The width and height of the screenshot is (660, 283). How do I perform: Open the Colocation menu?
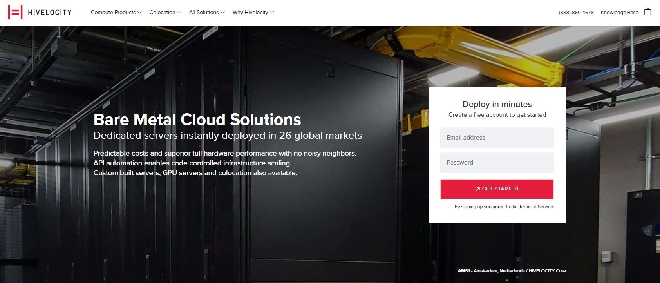click(x=165, y=12)
